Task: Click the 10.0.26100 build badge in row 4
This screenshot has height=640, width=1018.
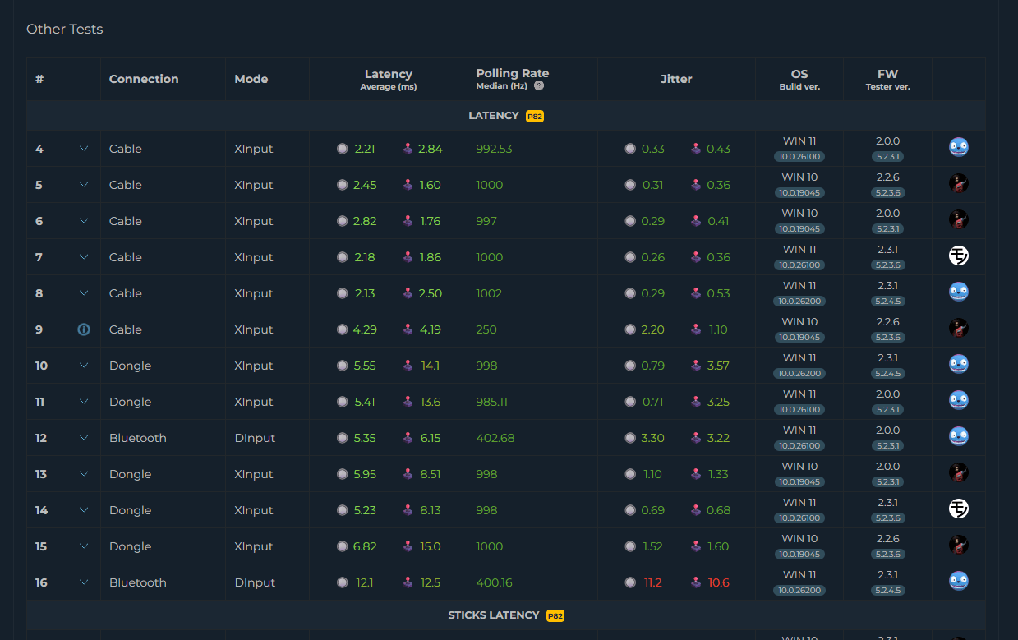Action: tap(799, 157)
